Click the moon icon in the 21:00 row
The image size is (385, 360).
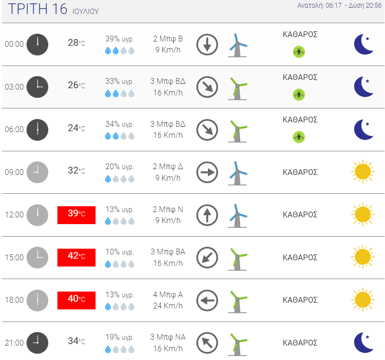[364, 342]
